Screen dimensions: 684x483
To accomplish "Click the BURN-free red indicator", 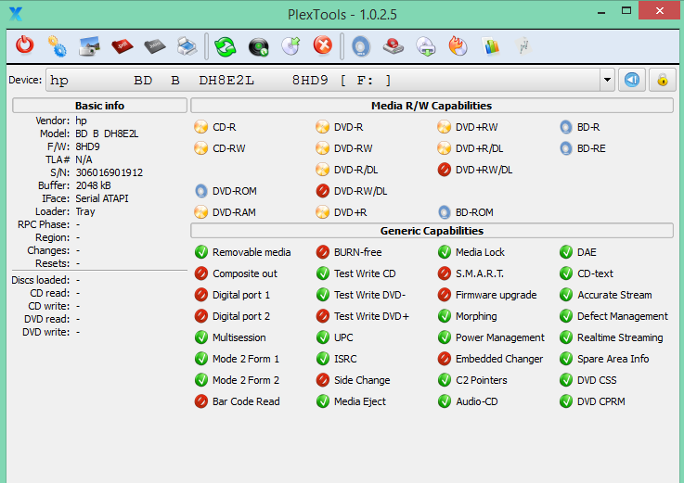I will 323,252.
